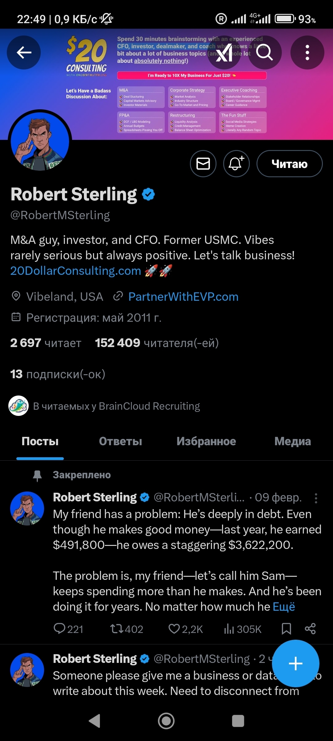
Task: Open replies on the pinned post
Action: [68, 629]
